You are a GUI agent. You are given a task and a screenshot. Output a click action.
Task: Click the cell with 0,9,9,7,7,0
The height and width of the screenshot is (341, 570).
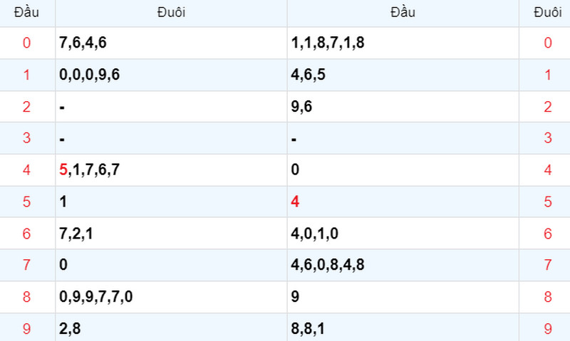pos(171,297)
